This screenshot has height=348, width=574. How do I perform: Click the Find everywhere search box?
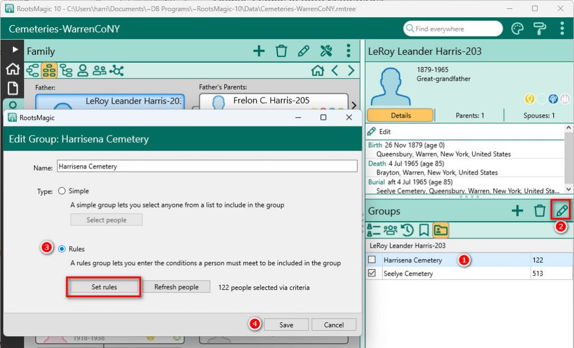pyautogui.click(x=453, y=29)
